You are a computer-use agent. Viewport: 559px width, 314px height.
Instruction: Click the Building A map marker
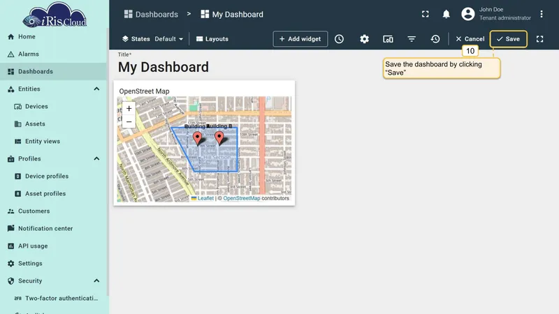click(x=197, y=137)
